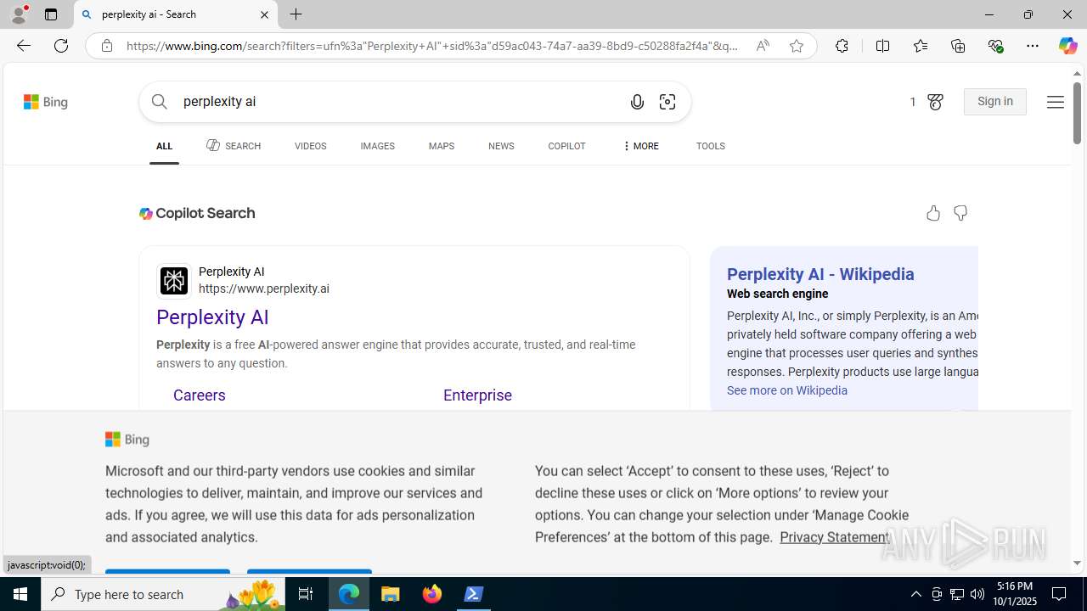Go back to the previous page
The width and height of the screenshot is (1087, 611).
[x=23, y=46]
